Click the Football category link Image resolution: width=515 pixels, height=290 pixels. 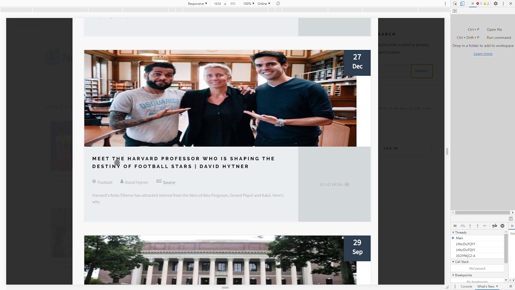(x=105, y=182)
